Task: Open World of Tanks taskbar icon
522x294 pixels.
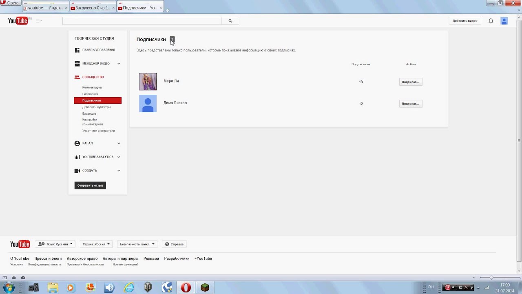Action: [x=148, y=288]
